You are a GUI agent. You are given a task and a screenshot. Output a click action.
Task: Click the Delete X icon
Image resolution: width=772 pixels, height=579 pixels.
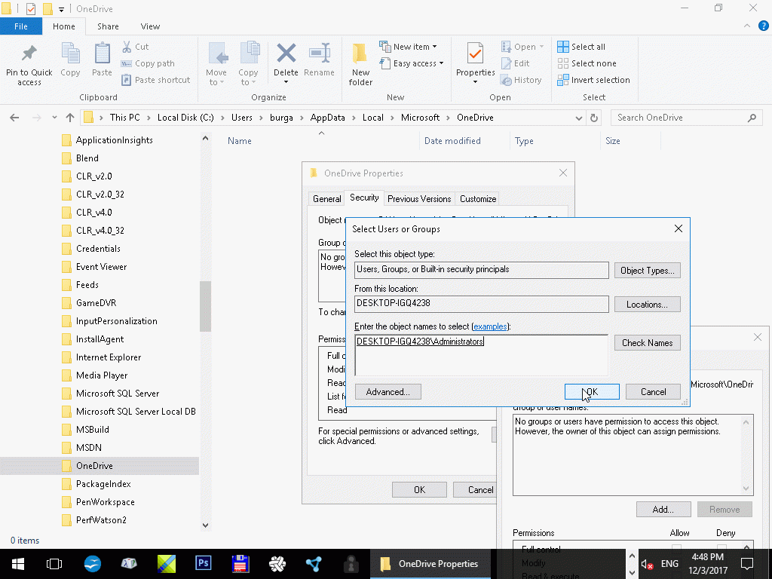tap(286, 54)
